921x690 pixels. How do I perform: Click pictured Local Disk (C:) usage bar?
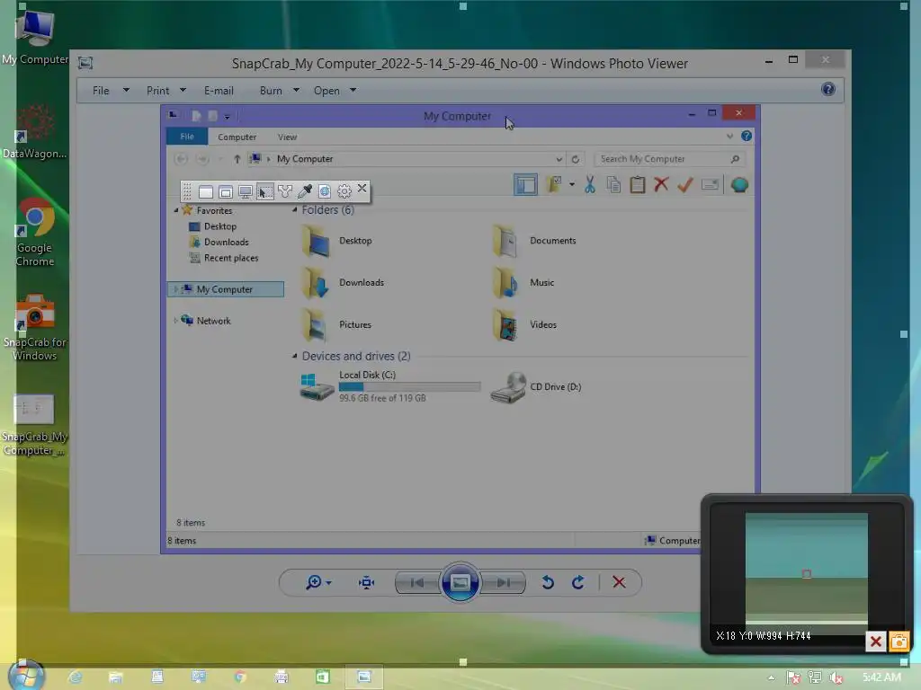click(409, 386)
